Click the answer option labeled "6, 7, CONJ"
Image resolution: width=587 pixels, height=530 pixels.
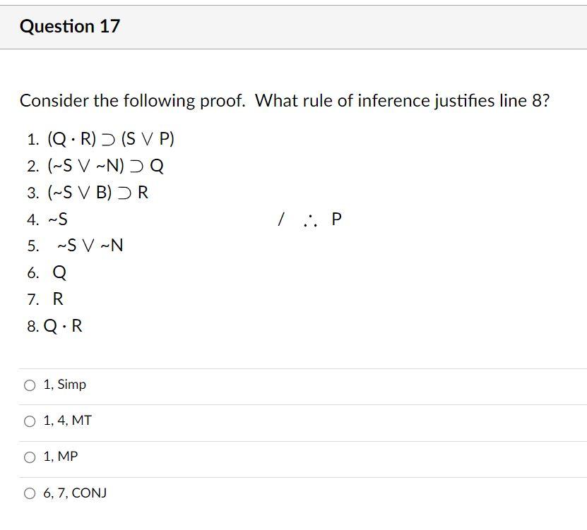coord(74,493)
